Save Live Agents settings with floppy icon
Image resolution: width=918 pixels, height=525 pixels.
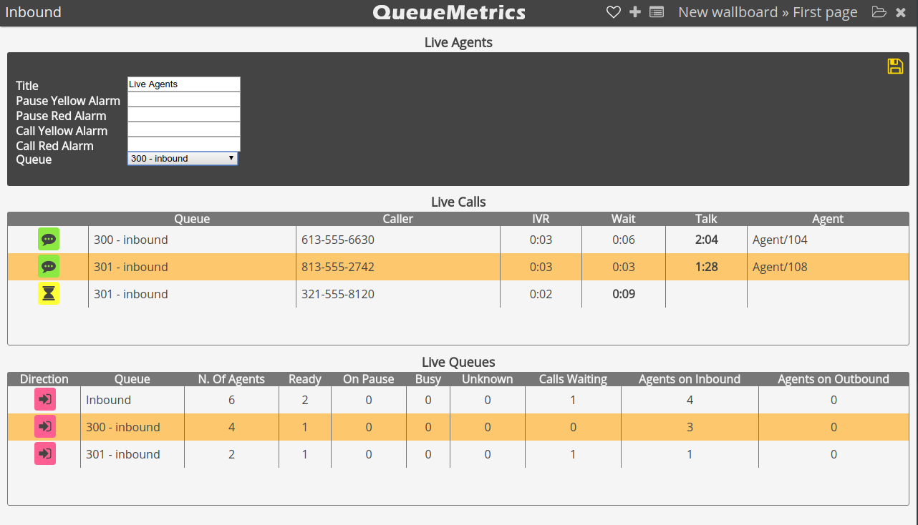(x=895, y=67)
